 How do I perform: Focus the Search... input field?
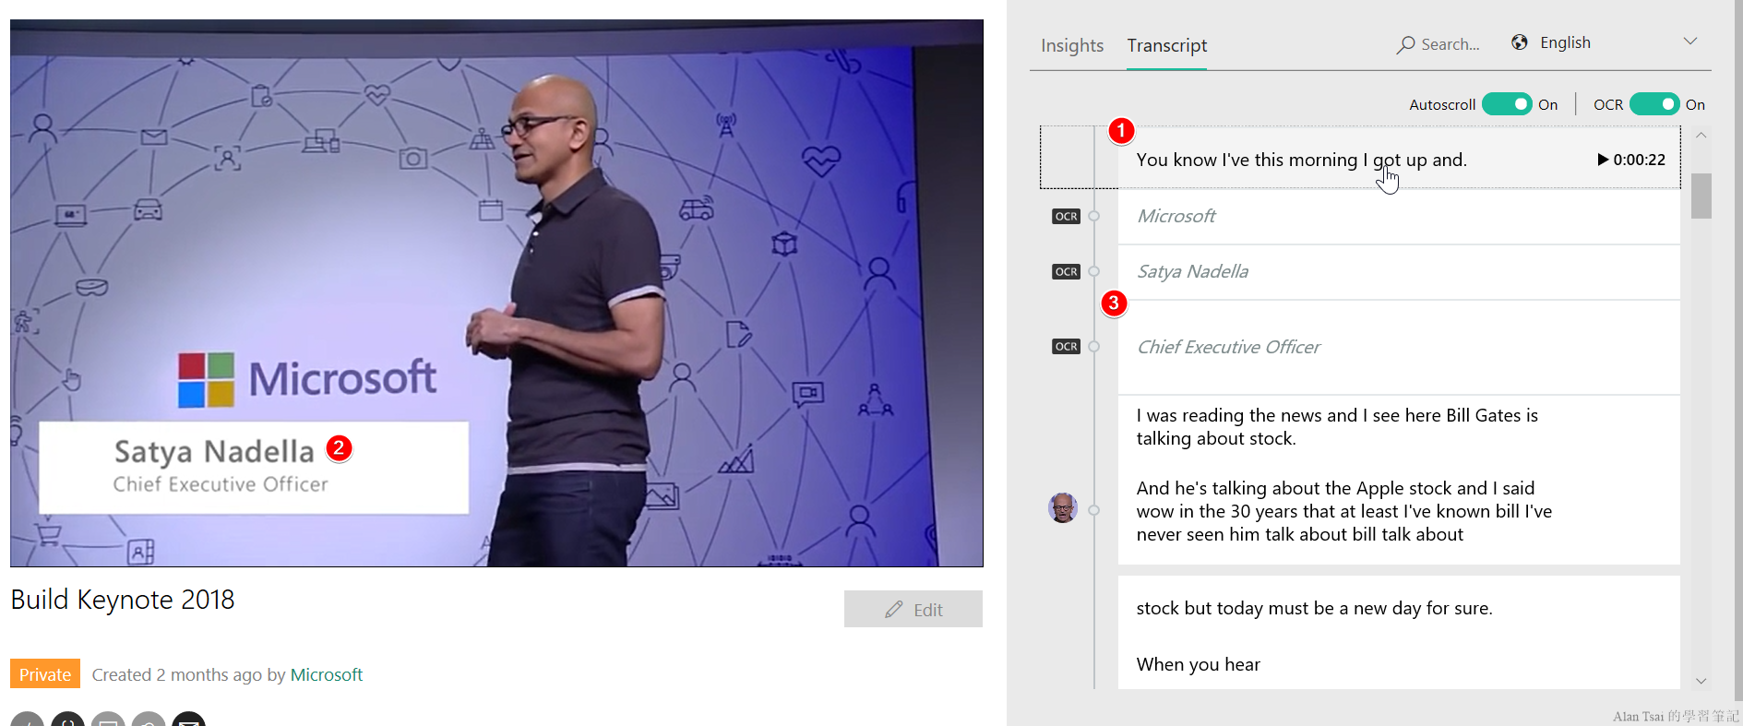click(1450, 44)
